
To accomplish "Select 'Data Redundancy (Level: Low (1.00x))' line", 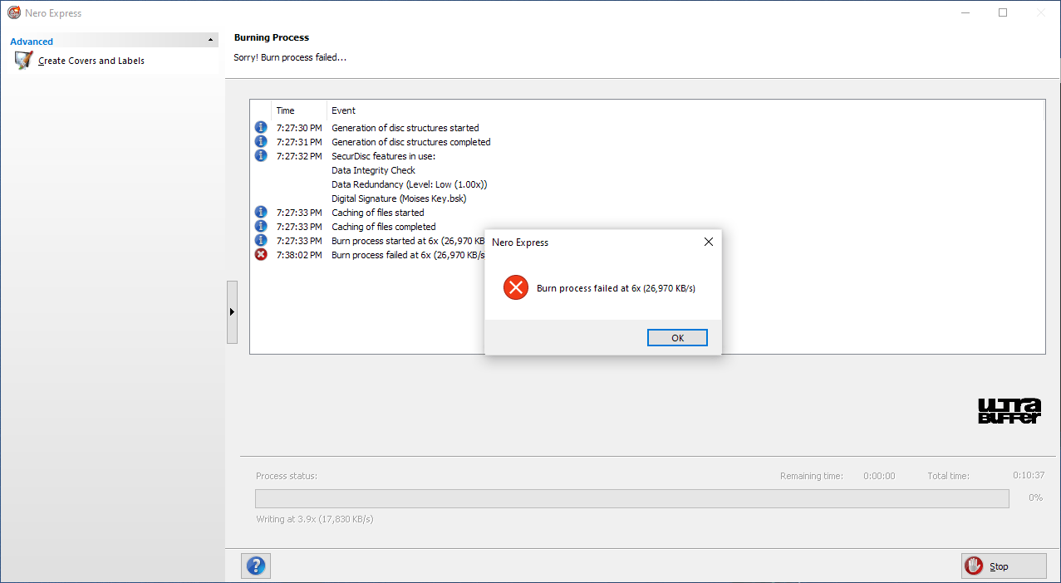I will [x=410, y=184].
